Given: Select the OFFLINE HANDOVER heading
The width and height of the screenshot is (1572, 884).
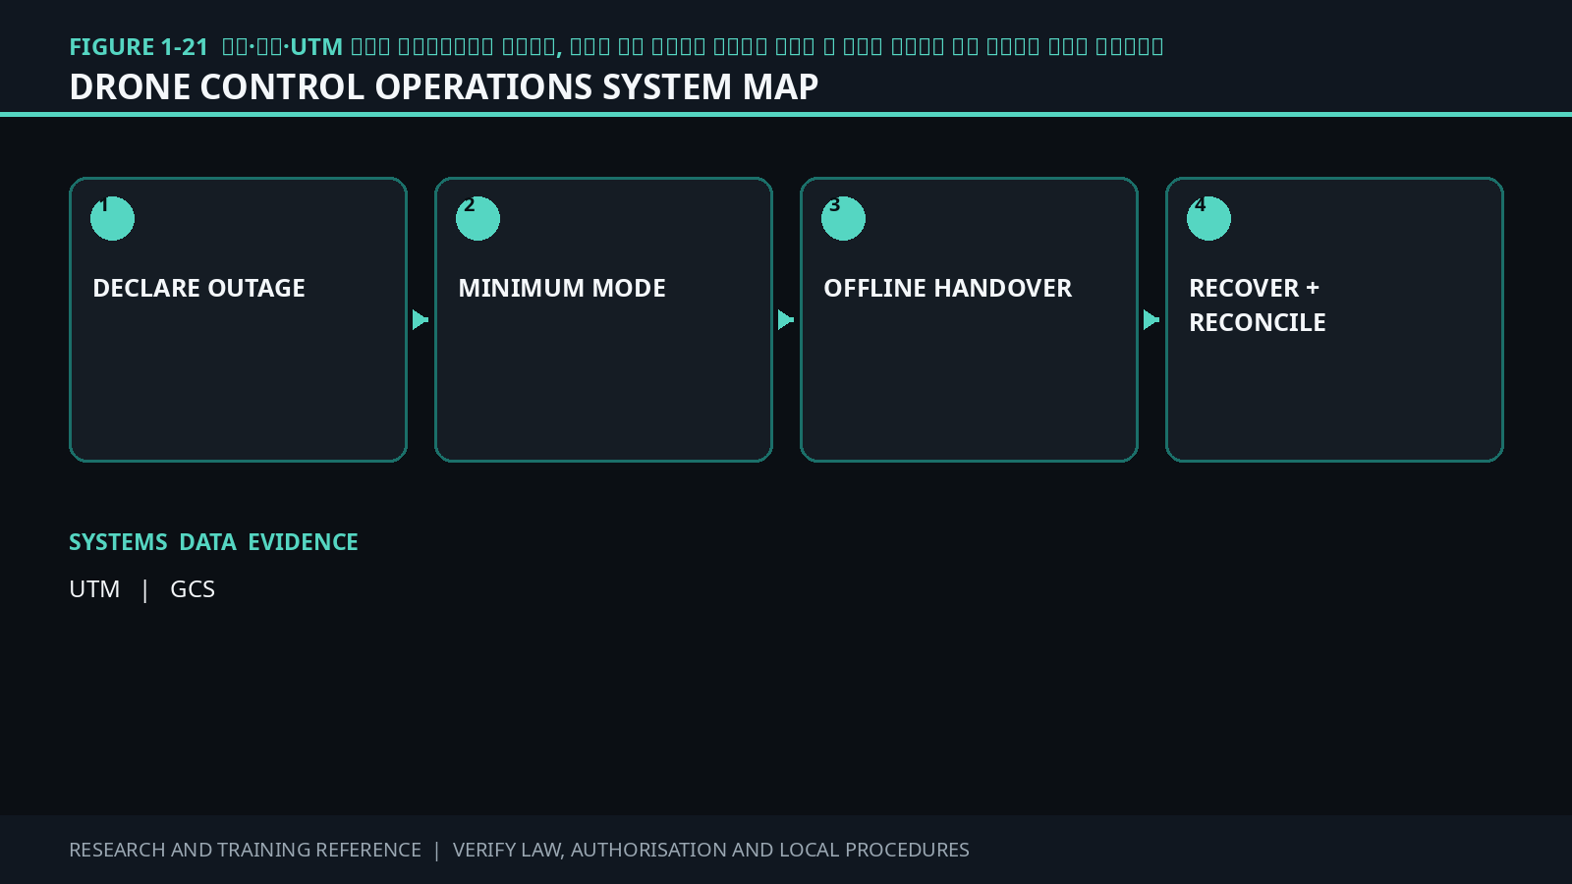Looking at the screenshot, I should pos(948,288).
